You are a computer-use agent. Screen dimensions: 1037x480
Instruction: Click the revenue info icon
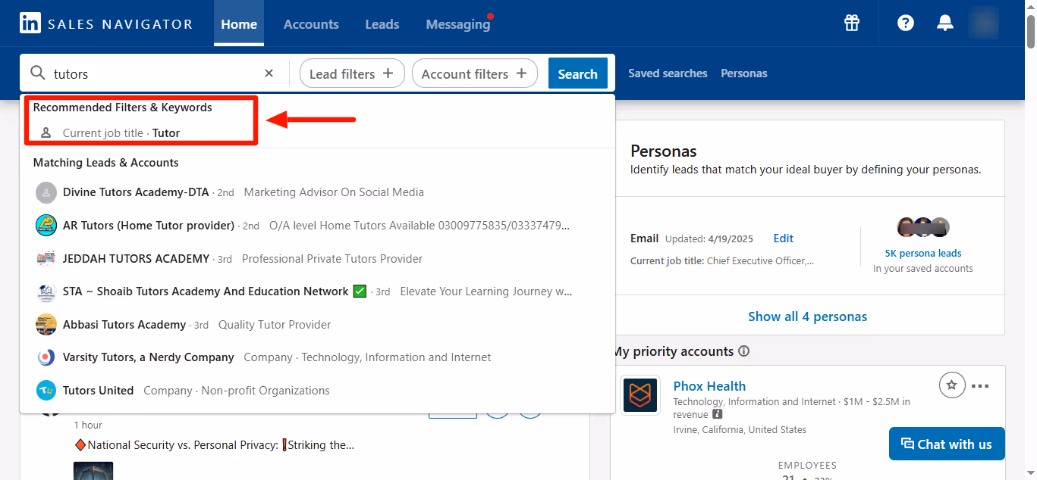pos(717,415)
